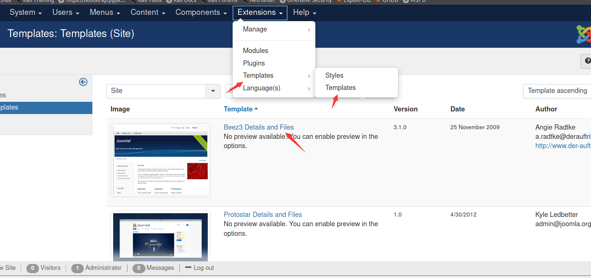This screenshot has width=591, height=278.
Task: Sort by the Template column arrow
Action: [x=256, y=109]
